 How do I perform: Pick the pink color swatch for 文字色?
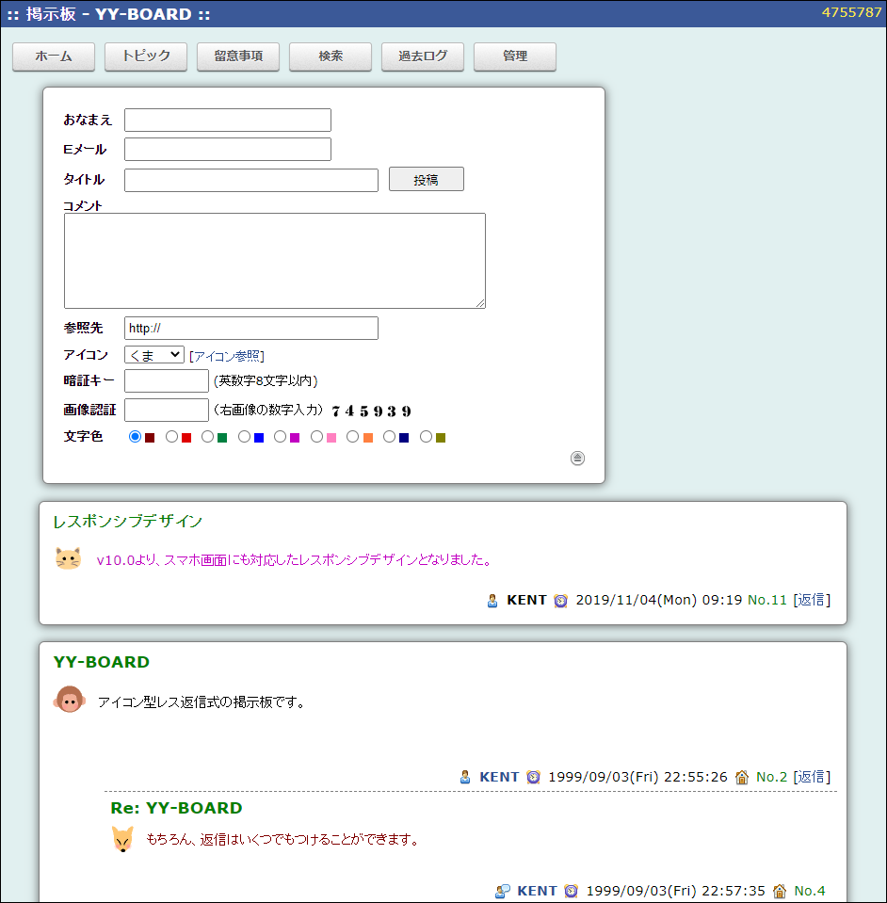pyautogui.click(x=332, y=436)
